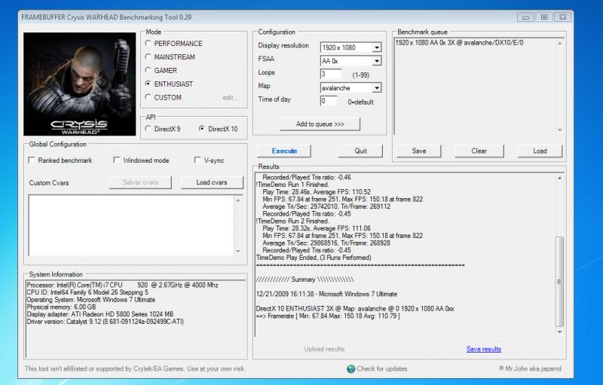The height and width of the screenshot is (385, 603).
Task: Click the edit link beside CUSTOM
Action: [x=230, y=98]
